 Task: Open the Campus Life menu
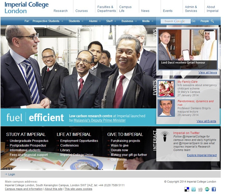(125, 9)
